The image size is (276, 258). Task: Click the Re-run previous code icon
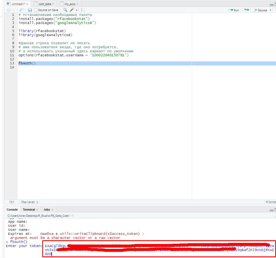[x=246, y=10]
